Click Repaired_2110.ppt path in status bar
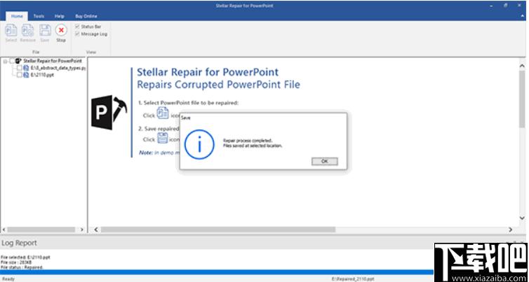Screen dimensions: 529x282 tap(353, 279)
